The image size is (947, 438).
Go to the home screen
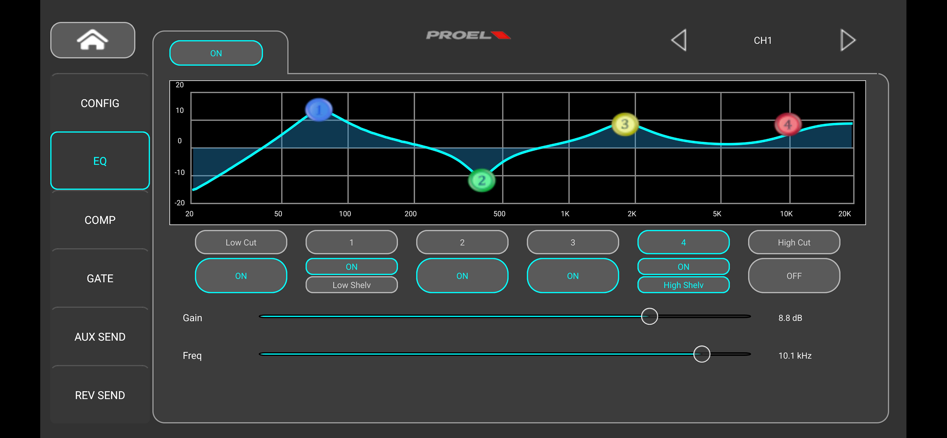[x=93, y=40]
